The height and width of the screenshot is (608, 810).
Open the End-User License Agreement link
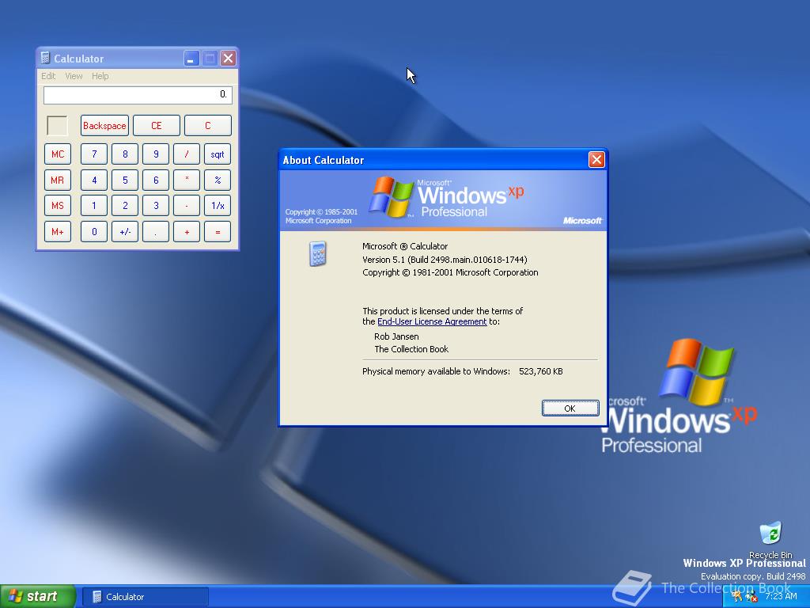432,321
